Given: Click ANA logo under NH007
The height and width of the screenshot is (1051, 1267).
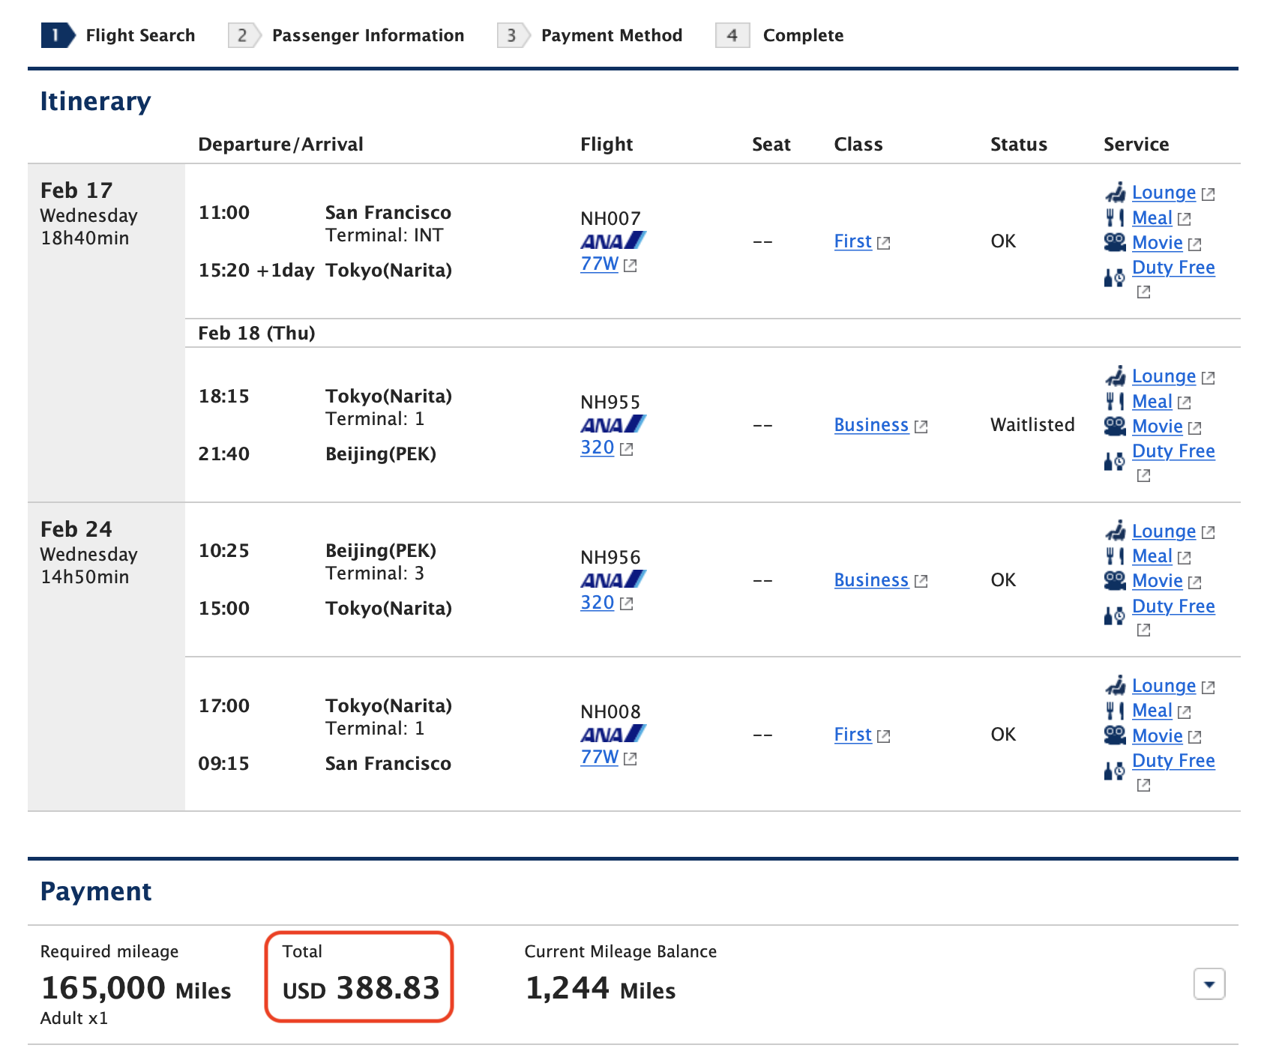Looking at the screenshot, I should [613, 241].
